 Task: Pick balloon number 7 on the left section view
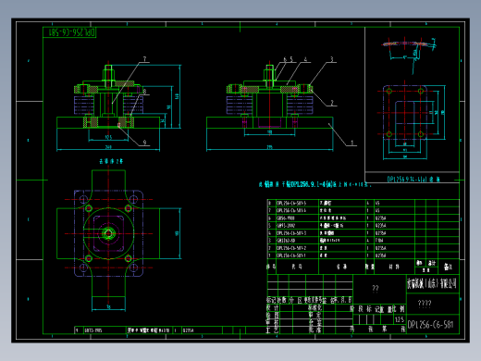tap(144, 58)
